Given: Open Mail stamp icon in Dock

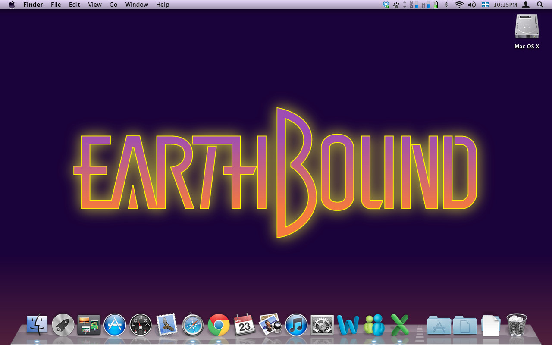Looking at the screenshot, I should tap(166, 324).
